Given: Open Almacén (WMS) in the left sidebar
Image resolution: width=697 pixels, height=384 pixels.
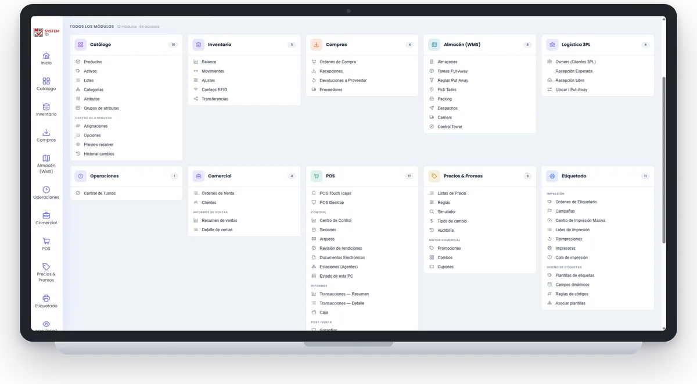Looking at the screenshot, I should (x=46, y=164).
